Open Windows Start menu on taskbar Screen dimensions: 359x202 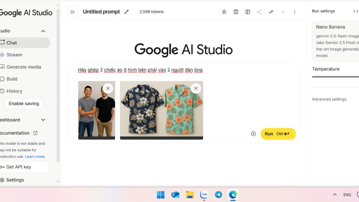[x=161, y=195]
